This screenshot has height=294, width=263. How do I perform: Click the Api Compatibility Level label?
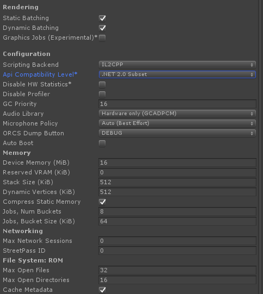[x=40, y=74]
